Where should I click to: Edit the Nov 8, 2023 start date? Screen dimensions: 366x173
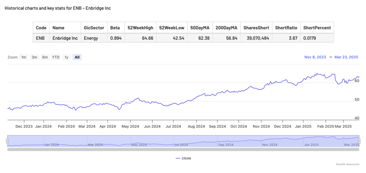(x=315, y=57)
